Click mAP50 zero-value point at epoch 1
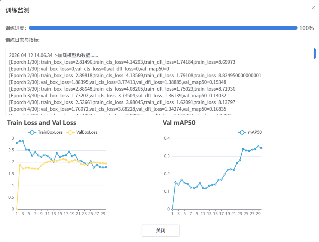 click(x=172, y=209)
